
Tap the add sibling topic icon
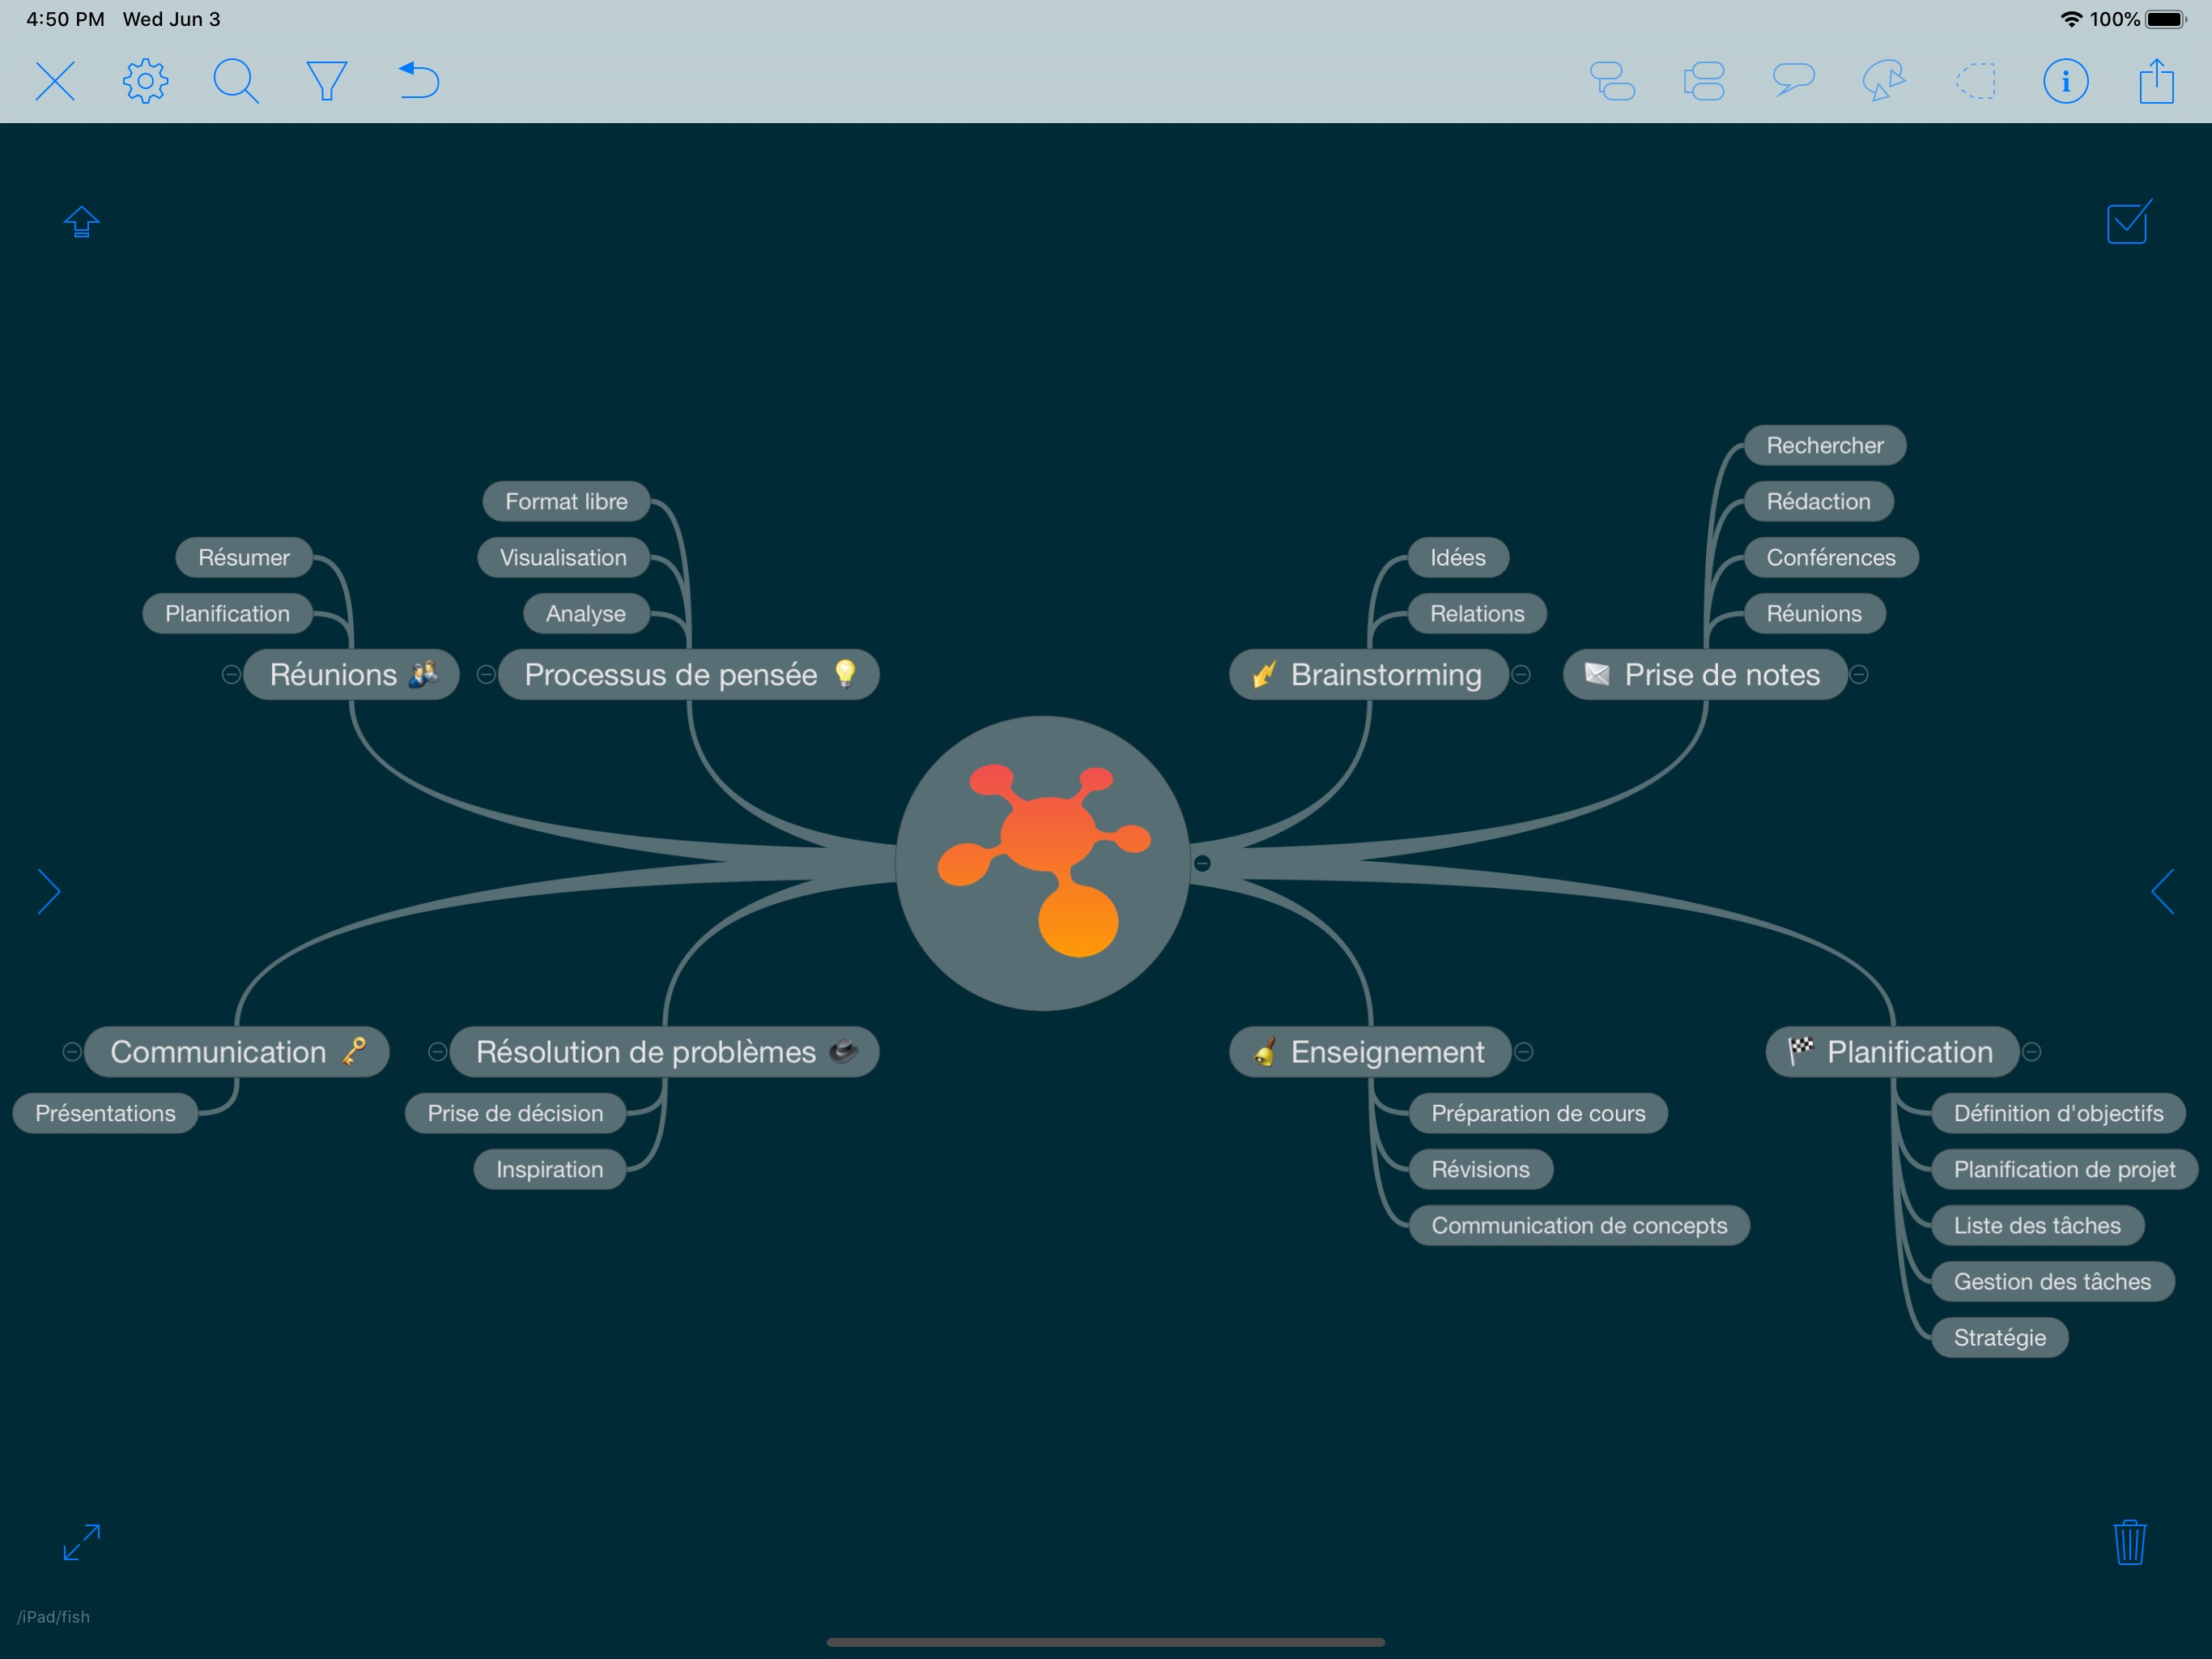pos(1703,81)
